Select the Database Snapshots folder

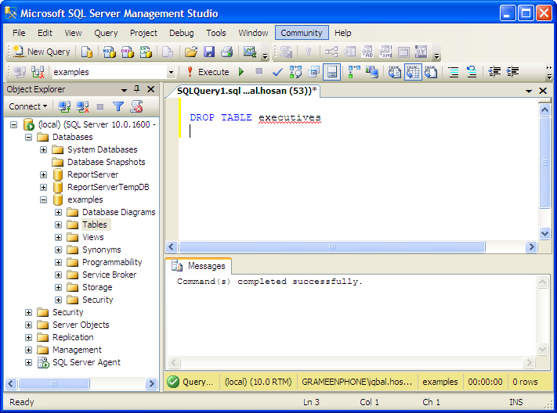tap(107, 162)
